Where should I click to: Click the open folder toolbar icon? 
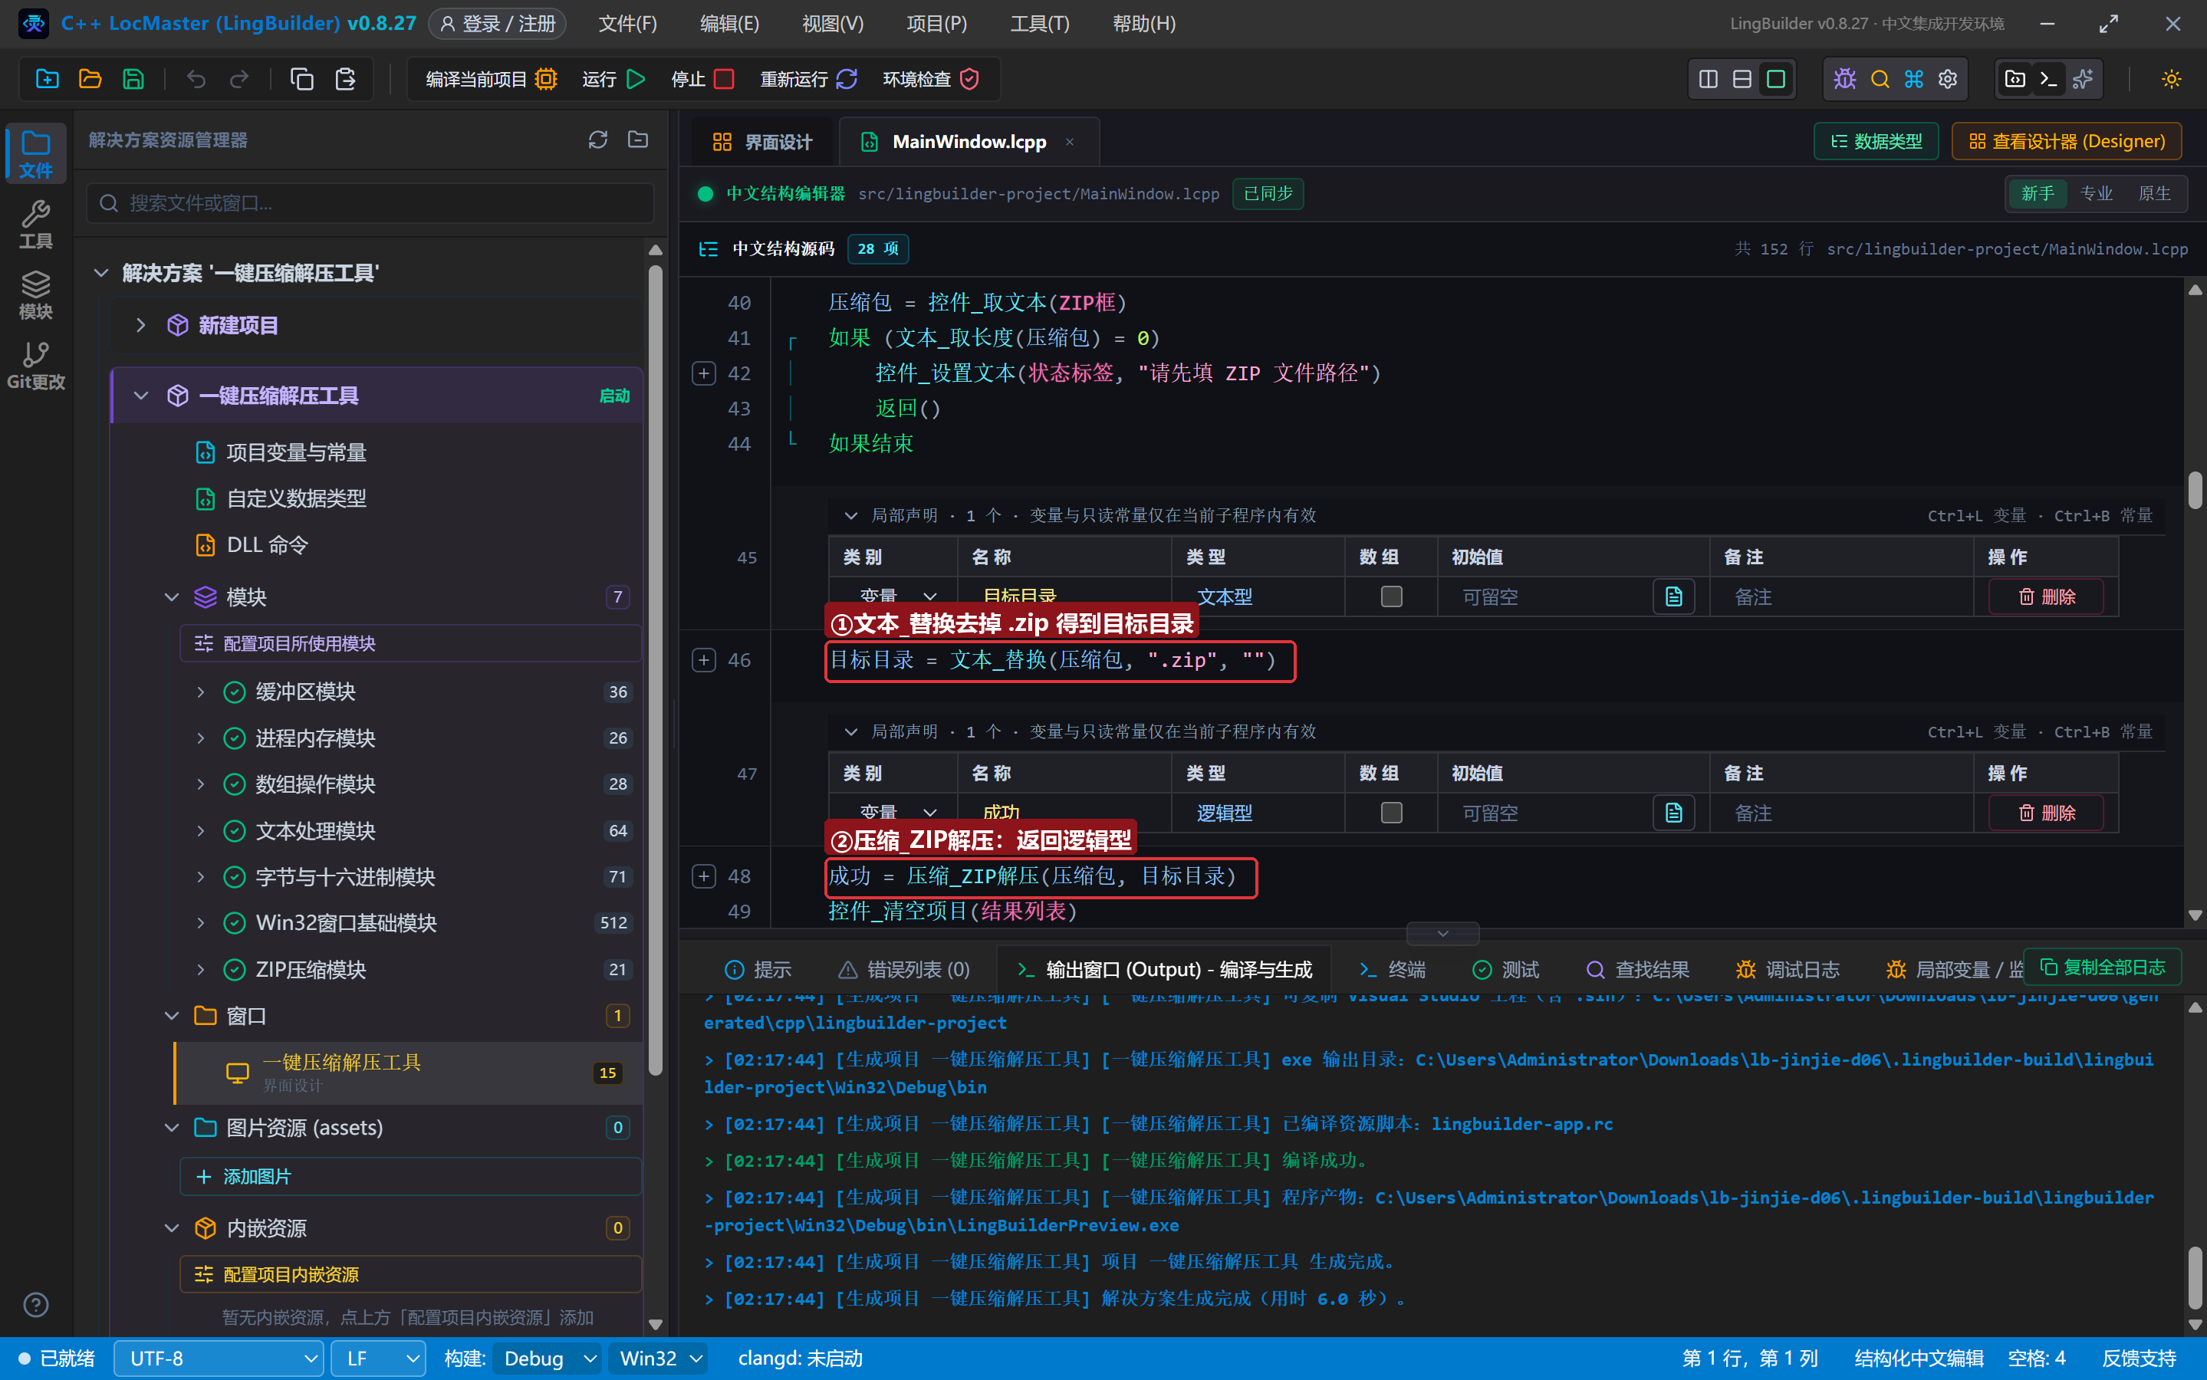(x=90, y=80)
